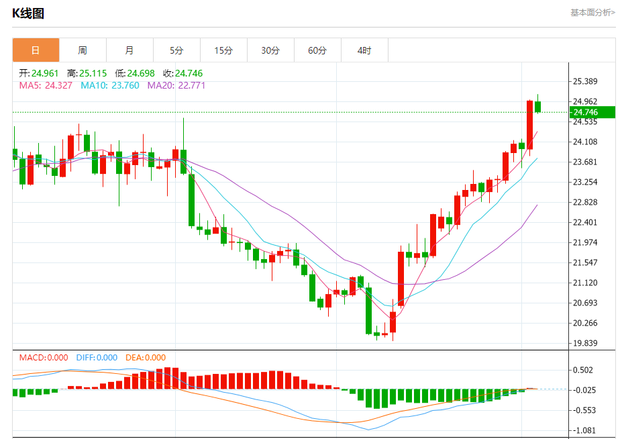This screenshot has height=439, width=622.
Task: Click the tall red candlestick near 24.962
Action: (x=529, y=125)
